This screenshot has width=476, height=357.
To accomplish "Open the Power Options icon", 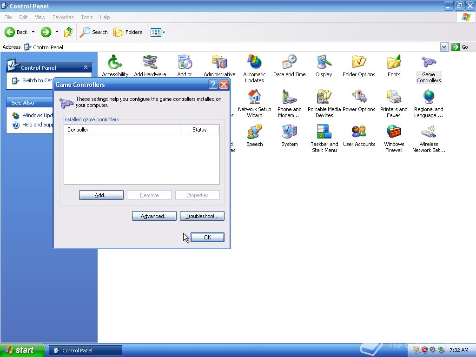I will pyautogui.click(x=359, y=100).
